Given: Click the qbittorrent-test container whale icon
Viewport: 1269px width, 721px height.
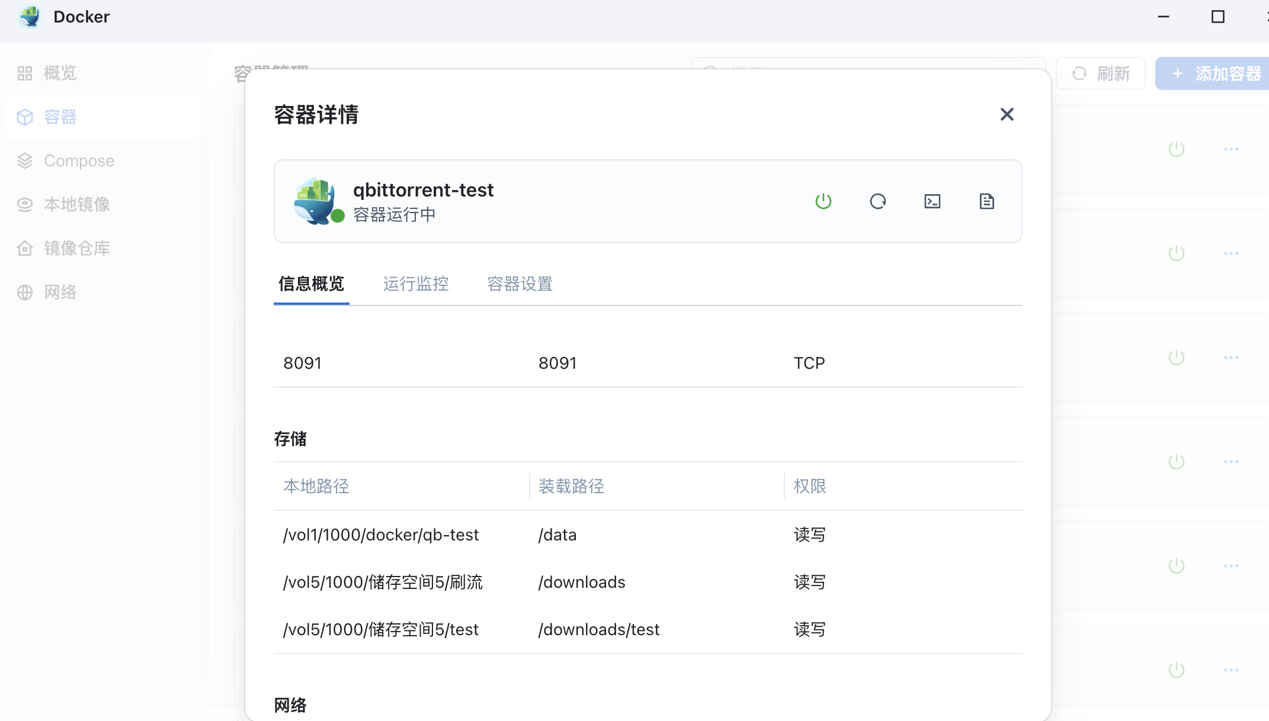Looking at the screenshot, I should point(316,201).
